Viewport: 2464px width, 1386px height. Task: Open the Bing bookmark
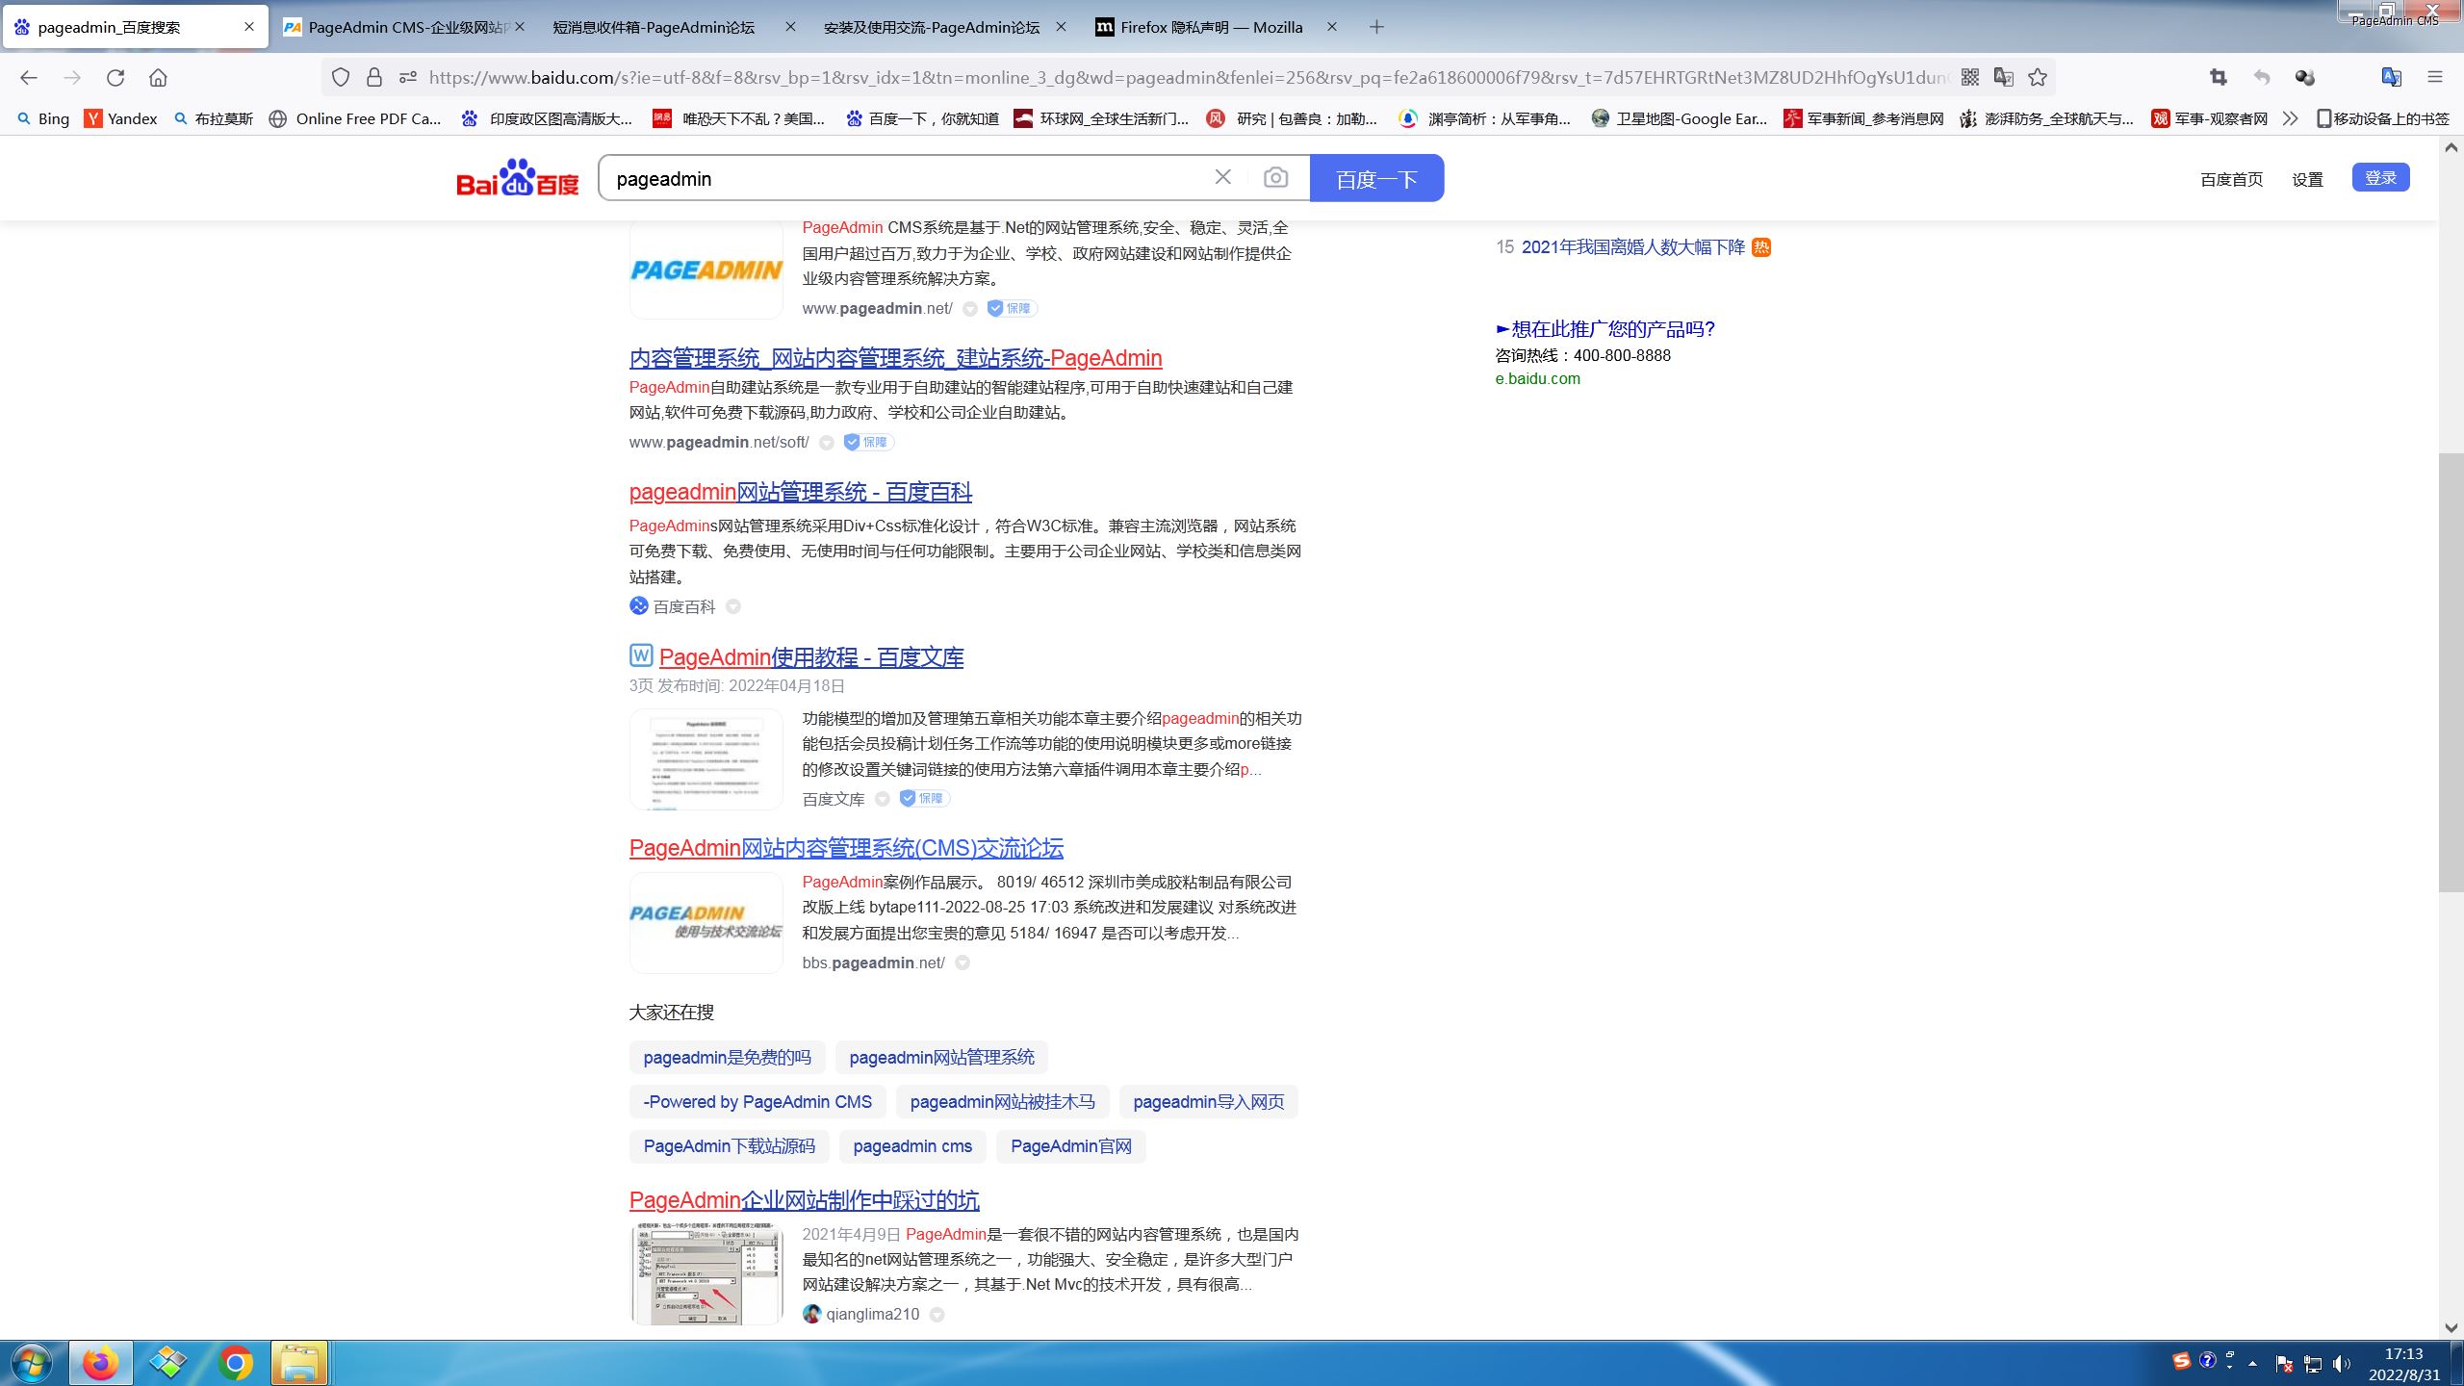coord(43,118)
